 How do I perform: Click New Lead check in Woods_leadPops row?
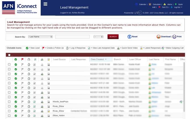coord(16,102)
